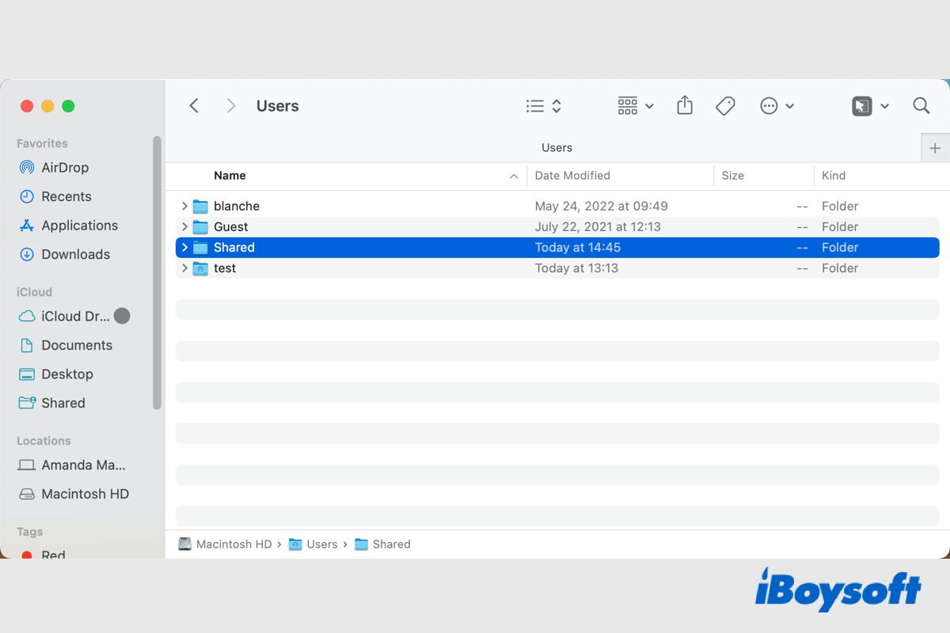This screenshot has height=633, width=950.
Task: Select the Guest folder icon
Action: point(200,226)
